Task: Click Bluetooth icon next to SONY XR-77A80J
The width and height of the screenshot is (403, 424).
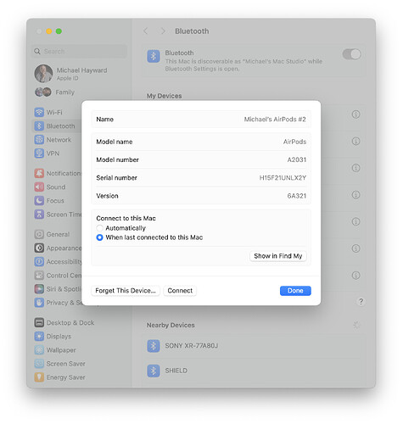Action: coord(154,346)
